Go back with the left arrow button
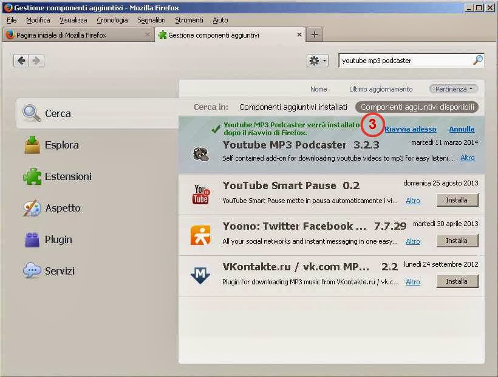 pos(21,60)
